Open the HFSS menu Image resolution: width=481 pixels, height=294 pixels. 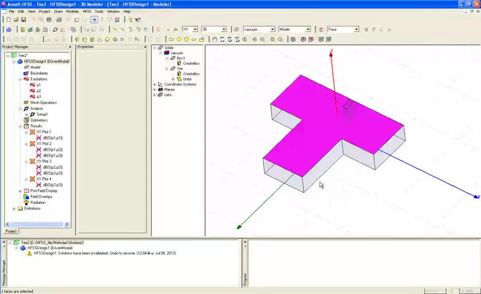coord(87,11)
